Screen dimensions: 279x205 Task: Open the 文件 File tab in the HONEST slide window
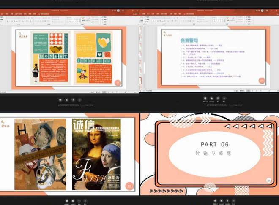pyautogui.click(x=2, y=13)
